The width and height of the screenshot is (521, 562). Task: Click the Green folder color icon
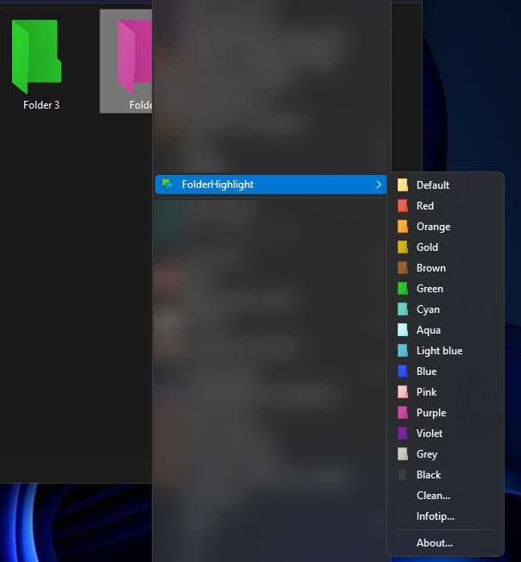(403, 289)
